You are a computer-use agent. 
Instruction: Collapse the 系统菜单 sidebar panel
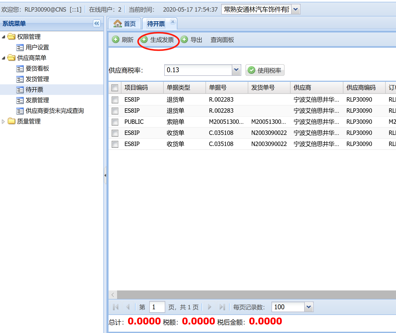97,23
